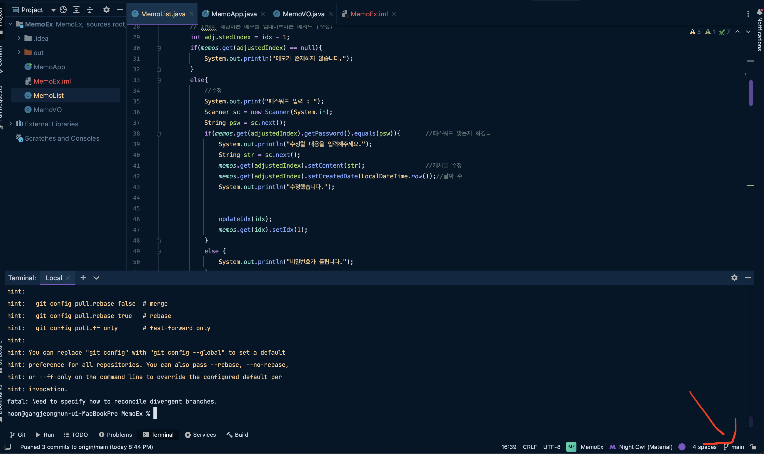Click Collapse All icon in Project panel
764x454 pixels.
click(x=90, y=10)
